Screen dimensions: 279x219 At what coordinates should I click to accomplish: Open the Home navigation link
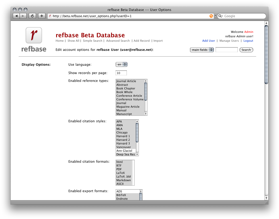[x=60, y=41]
